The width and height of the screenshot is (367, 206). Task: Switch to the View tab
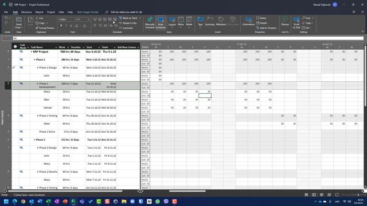pyautogui.click(x=61, y=12)
